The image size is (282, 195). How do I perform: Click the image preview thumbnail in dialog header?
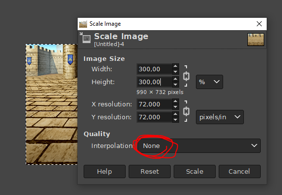tap(256, 40)
